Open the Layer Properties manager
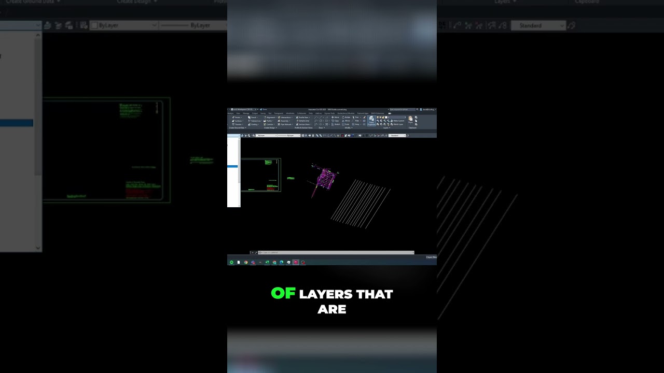Image resolution: width=664 pixels, height=373 pixels. coord(371,121)
